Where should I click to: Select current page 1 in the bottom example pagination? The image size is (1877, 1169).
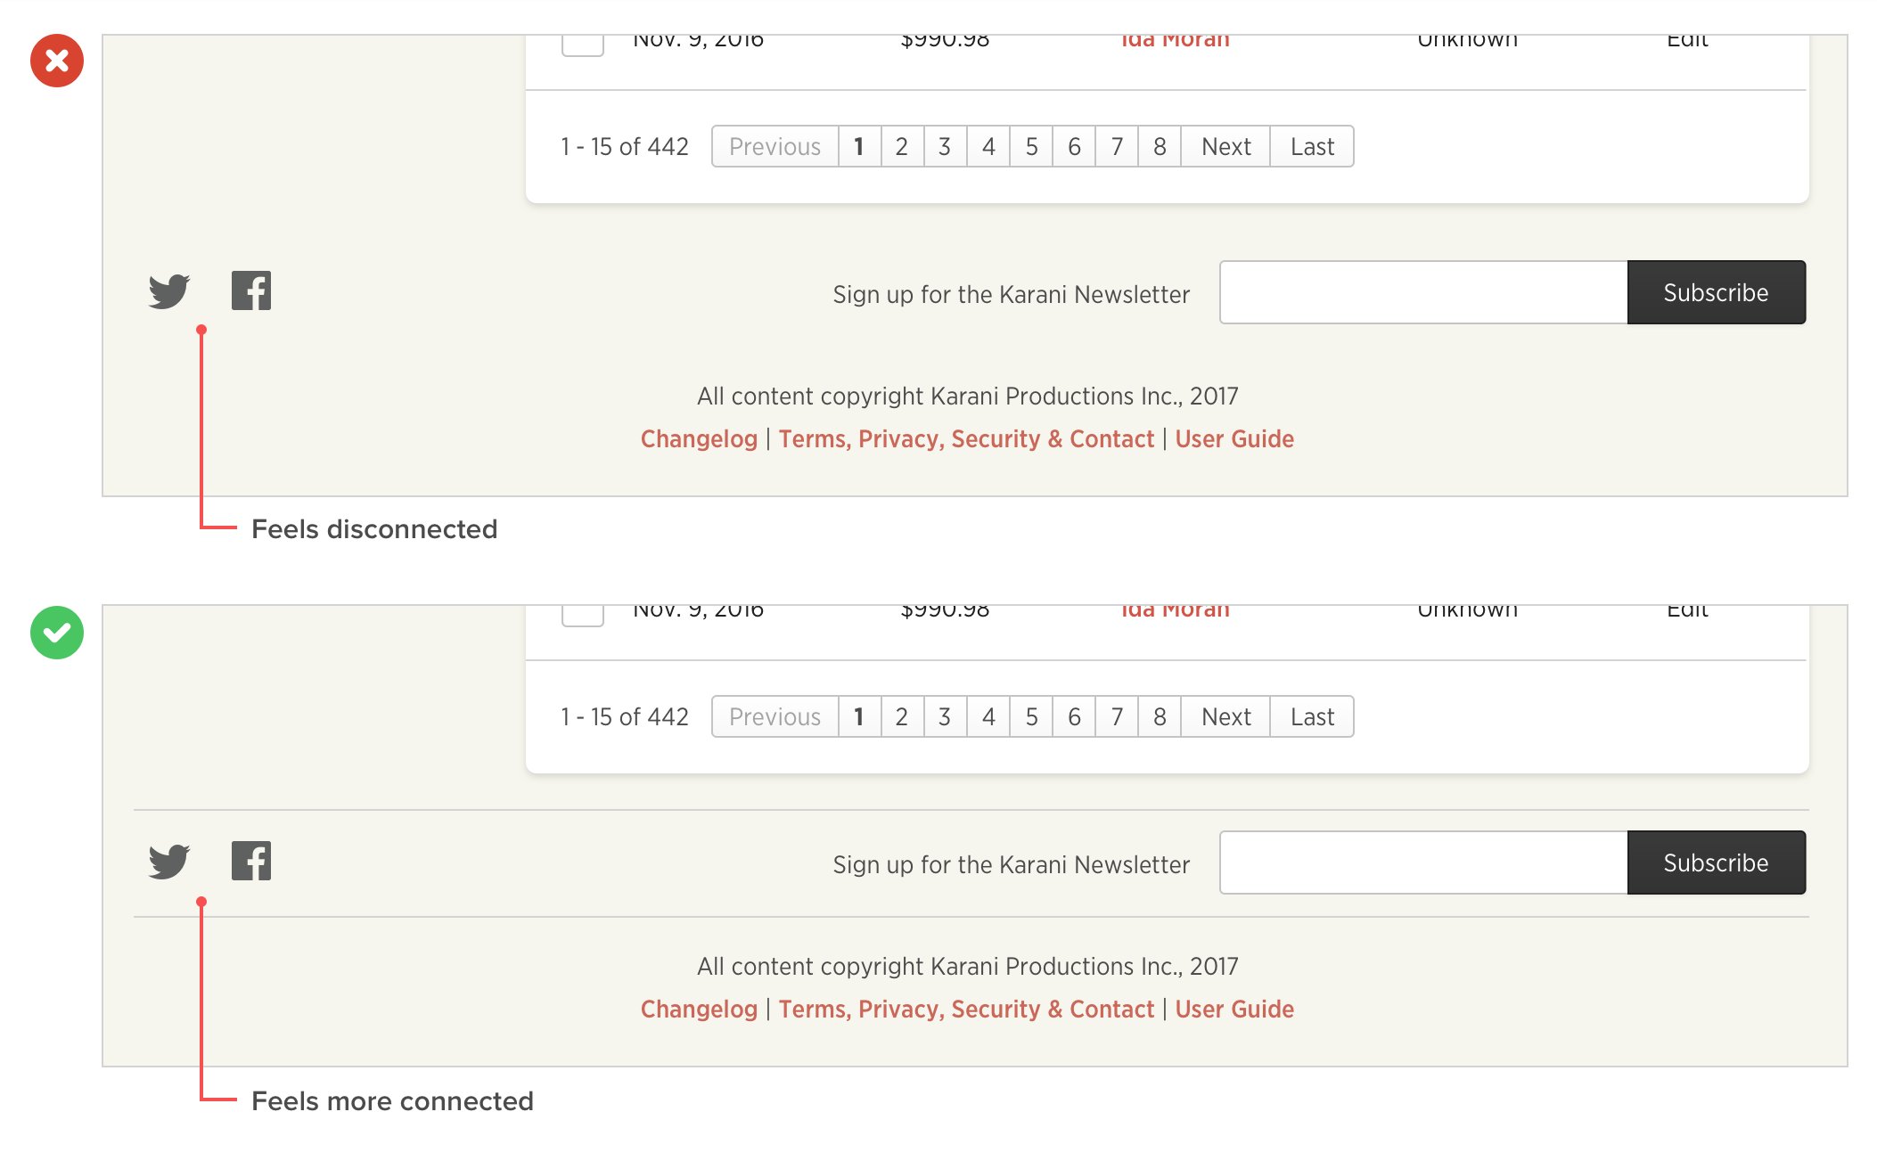click(x=859, y=716)
